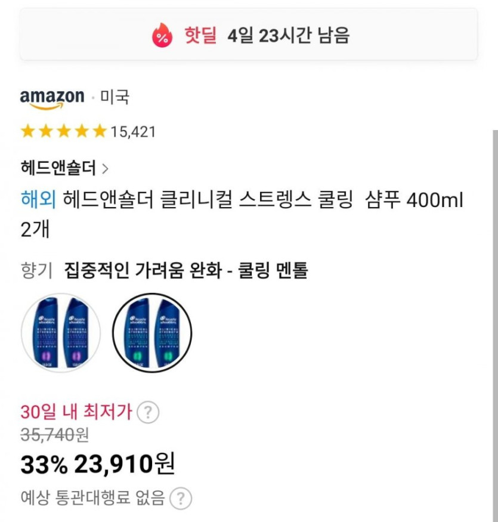
Task: Click the 33% 23,910원 sale price
Action: click(x=98, y=465)
